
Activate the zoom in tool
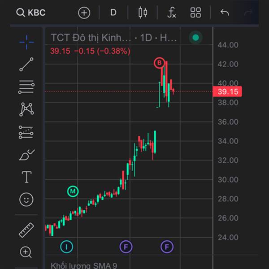click(x=26, y=252)
